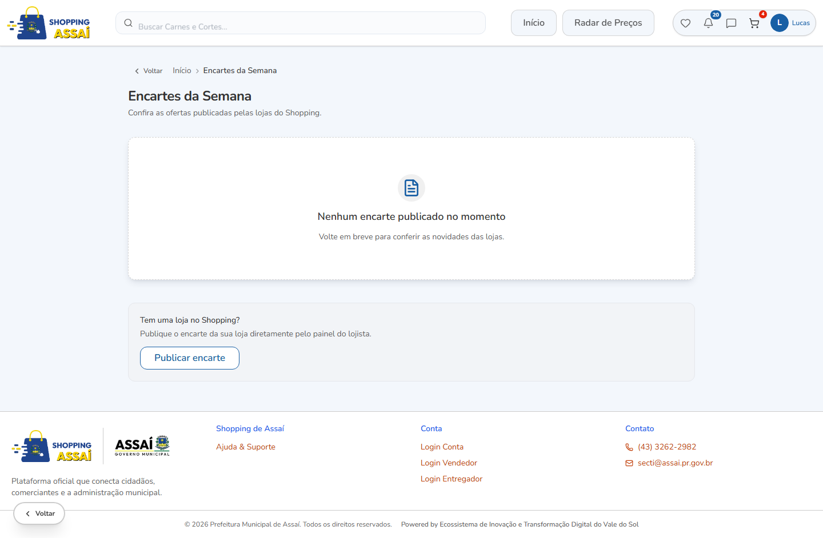The width and height of the screenshot is (823, 538).
Task: Open Ajuda & Suporte footer link
Action: tap(246, 447)
